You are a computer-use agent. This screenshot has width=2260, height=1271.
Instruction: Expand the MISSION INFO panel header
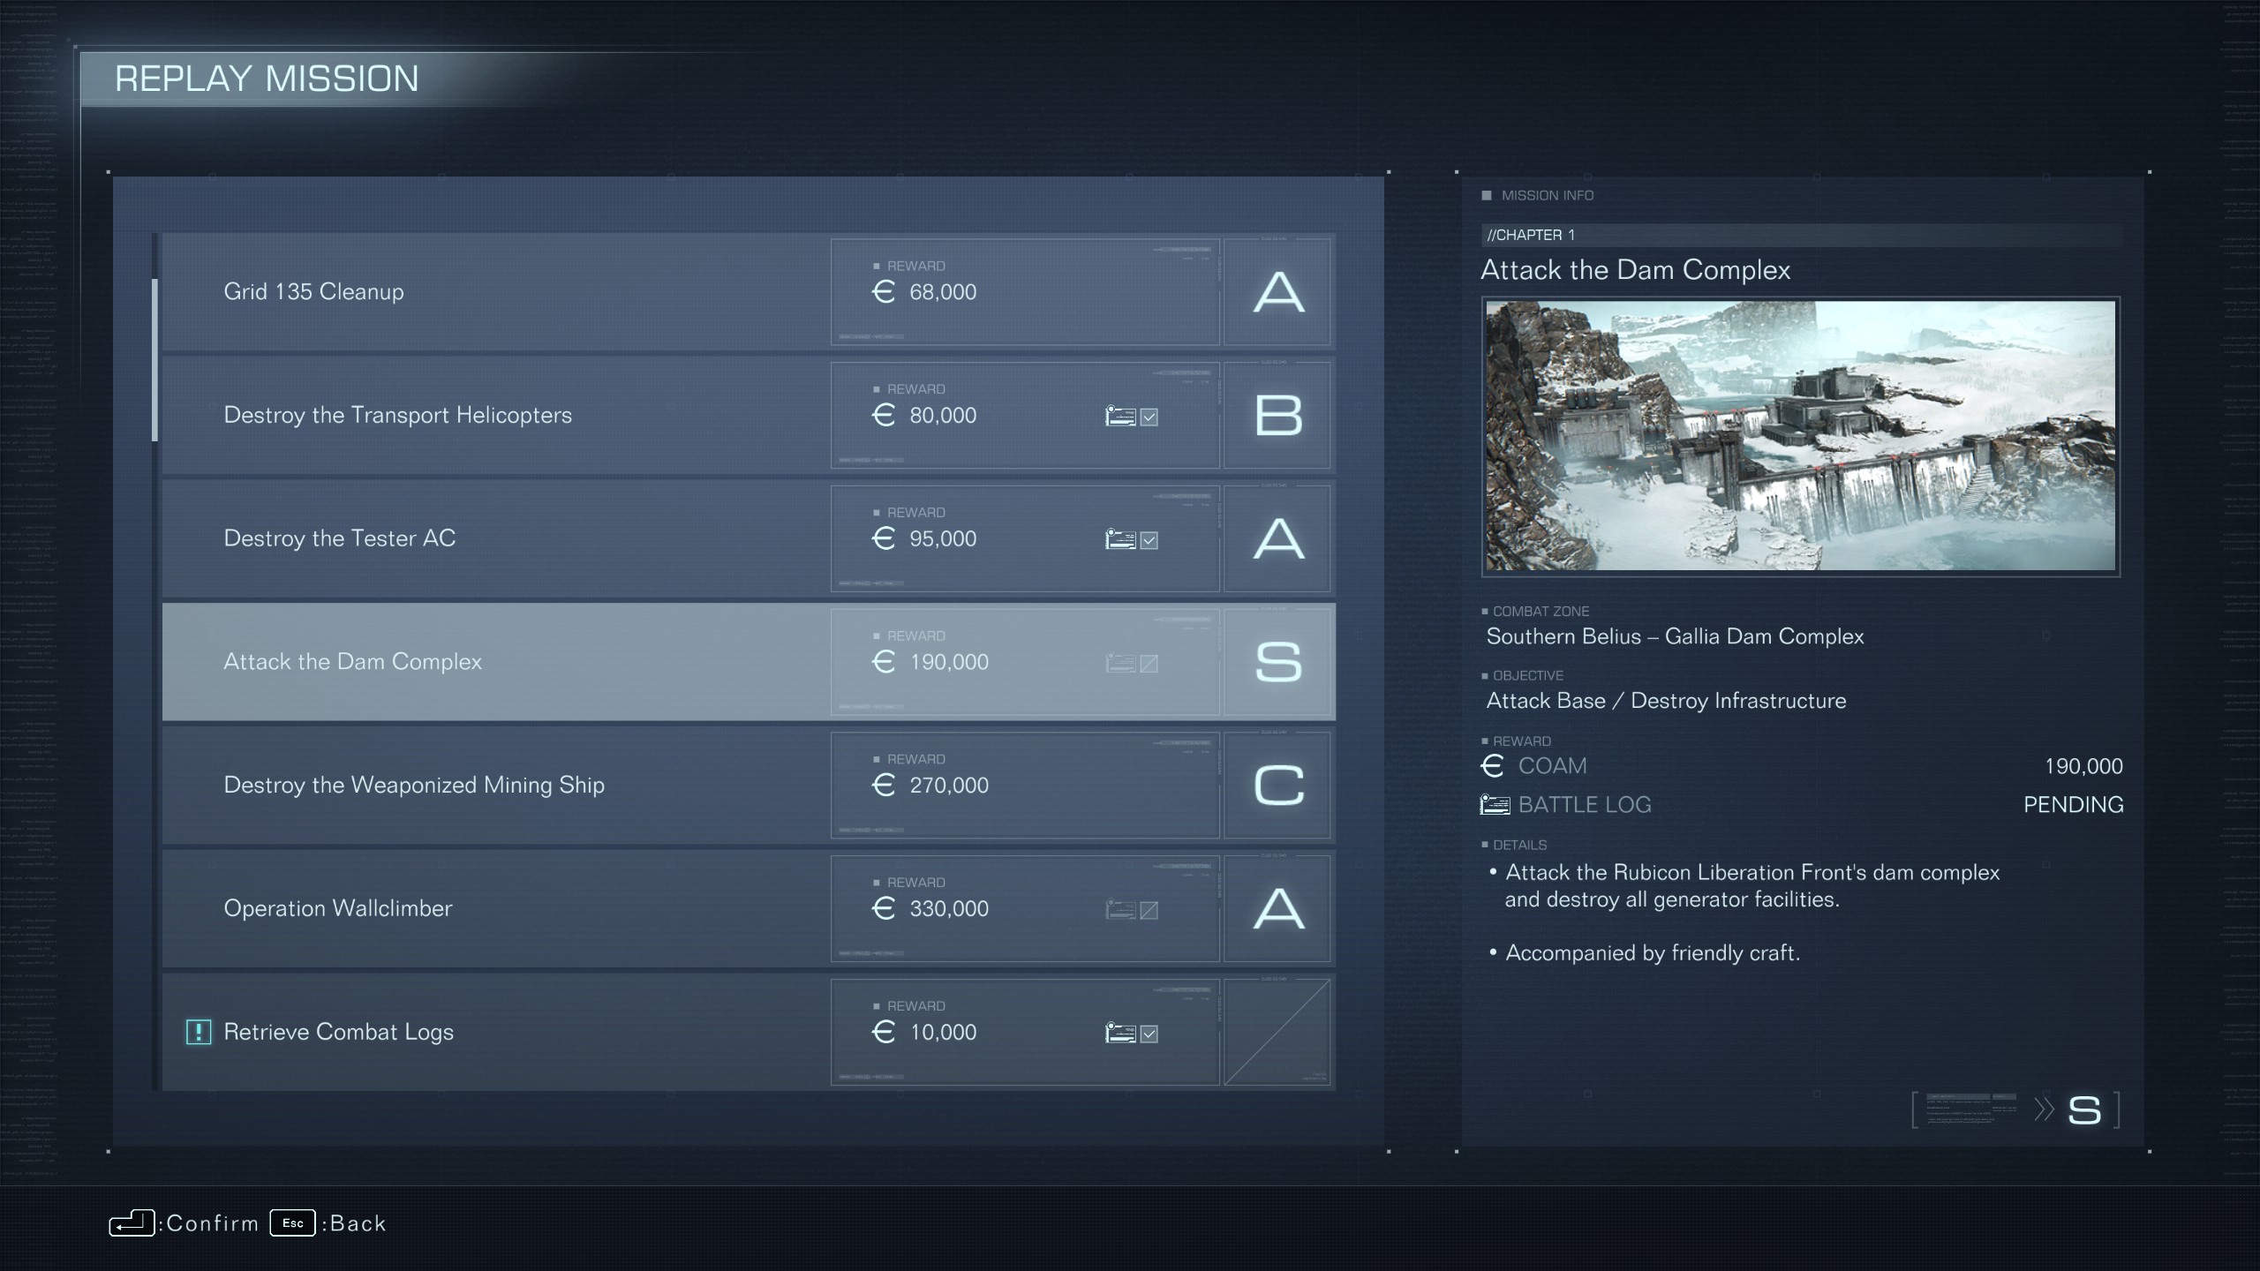click(1546, 194)
